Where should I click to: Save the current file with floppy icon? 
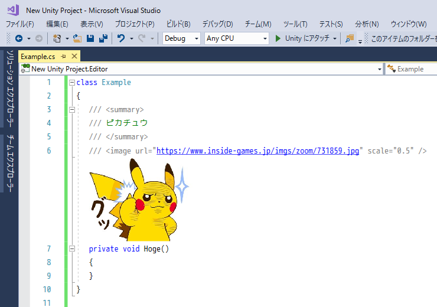[90, 38]
